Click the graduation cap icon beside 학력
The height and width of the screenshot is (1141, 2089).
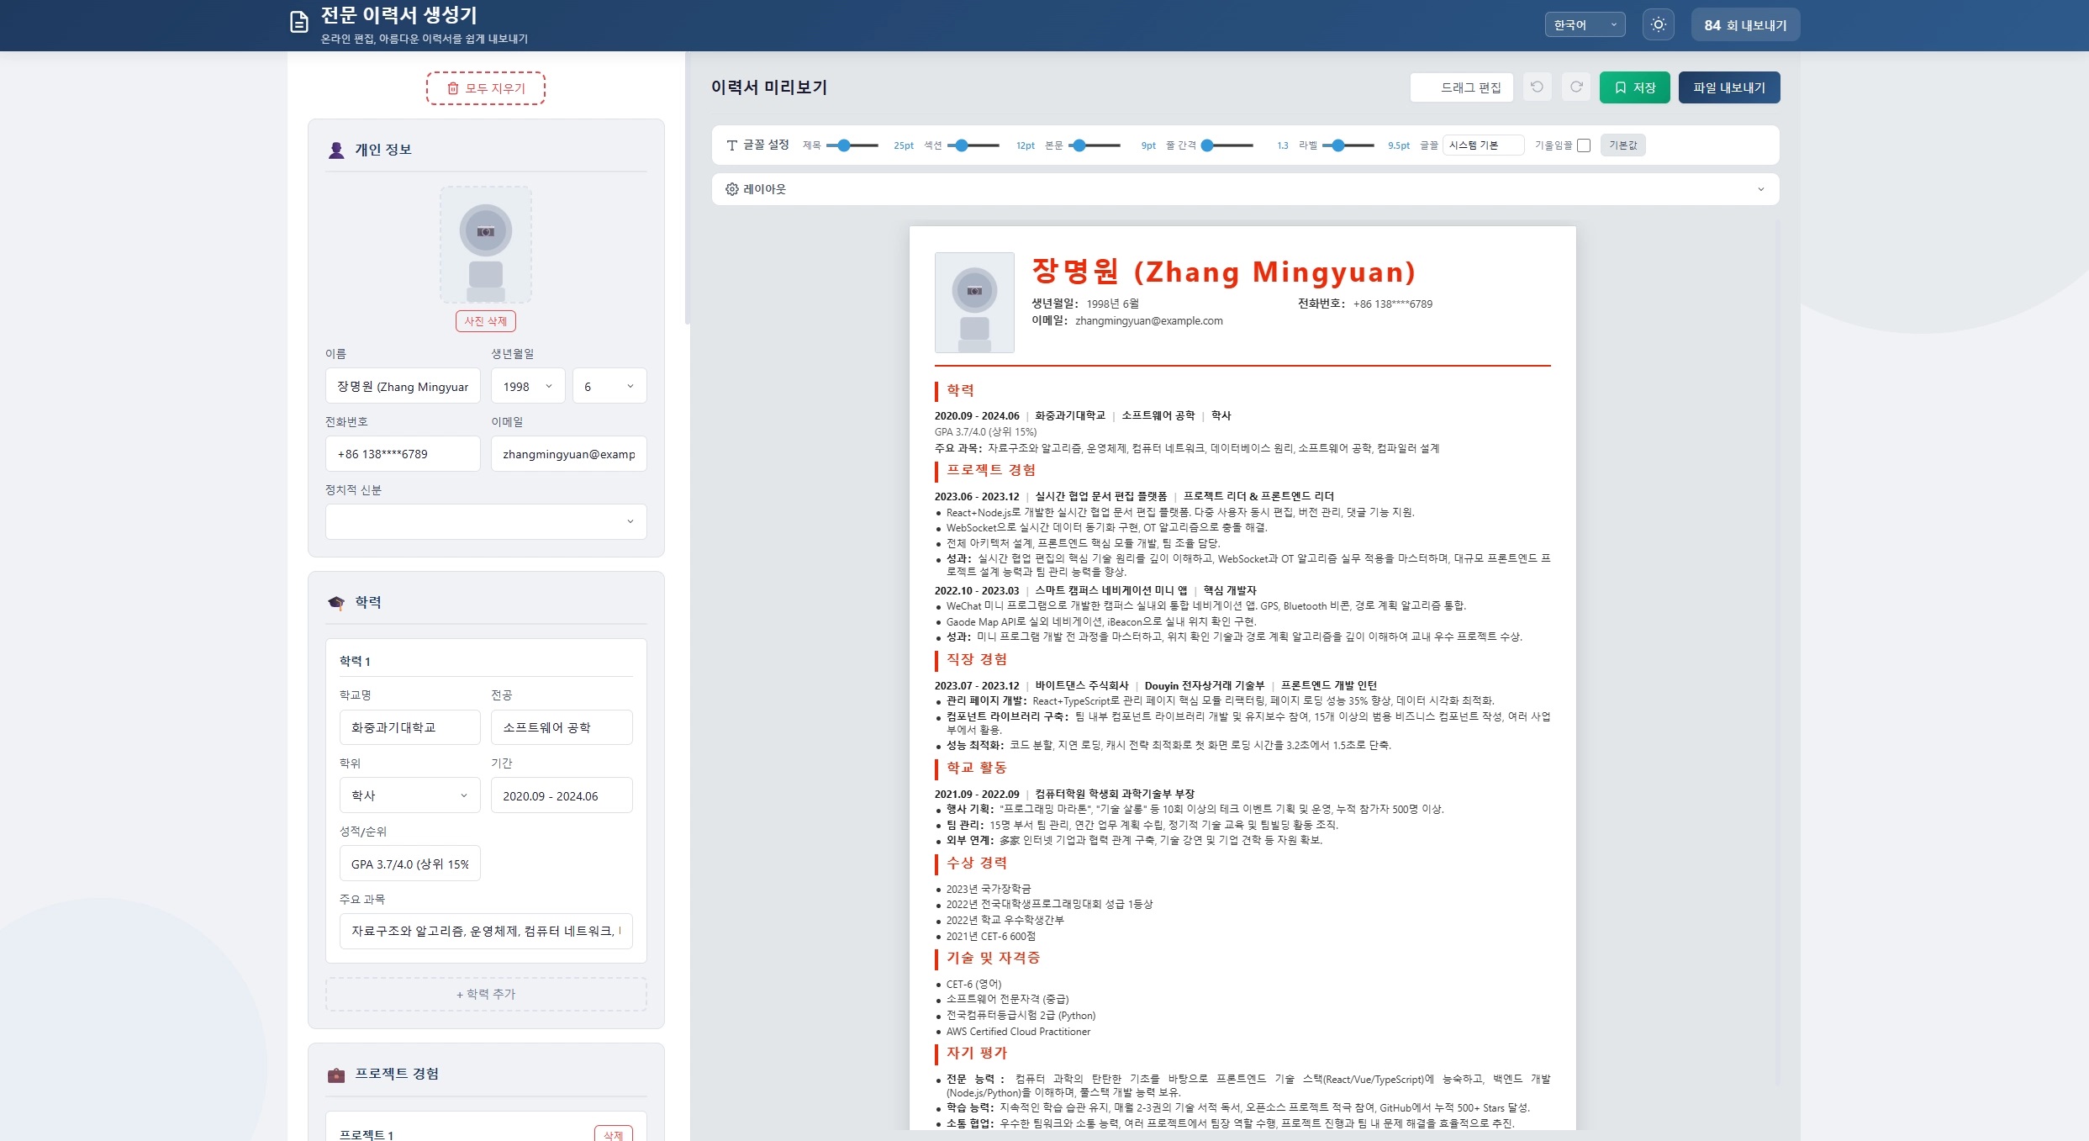[336, 602]
